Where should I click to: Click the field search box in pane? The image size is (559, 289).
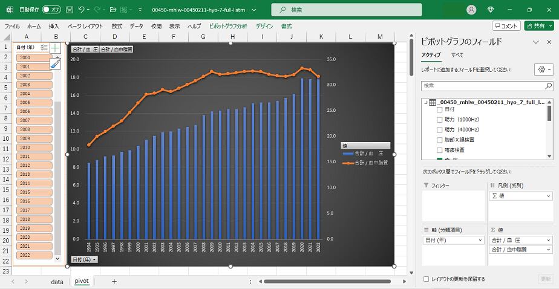[486, 86]
